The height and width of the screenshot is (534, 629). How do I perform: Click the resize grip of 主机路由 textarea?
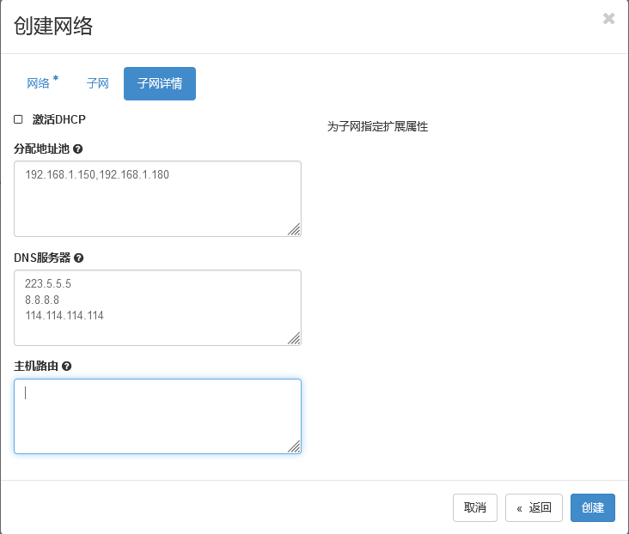294,446
